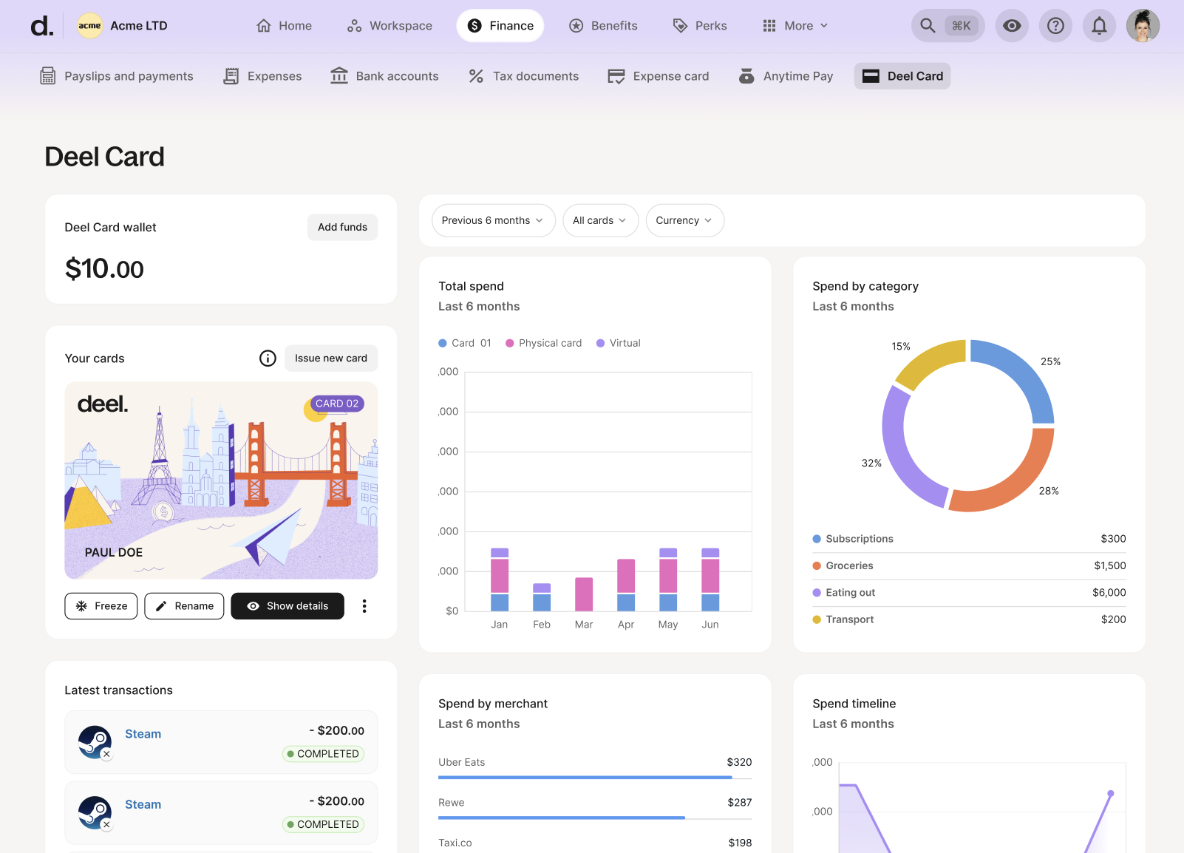Open the Previous 6 months dropdown
1184x853 pixels.
click(x=493, y=220)
